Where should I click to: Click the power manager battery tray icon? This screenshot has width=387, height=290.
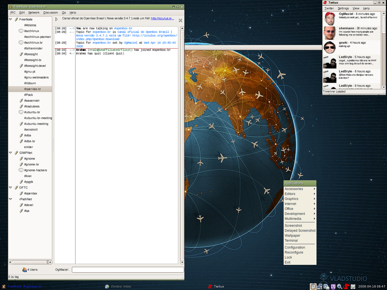(326, 287)
